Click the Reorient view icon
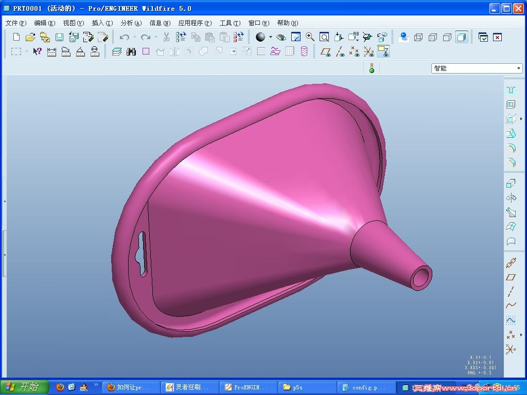This screenshot has height=395, width=527. tap(339, 37)
